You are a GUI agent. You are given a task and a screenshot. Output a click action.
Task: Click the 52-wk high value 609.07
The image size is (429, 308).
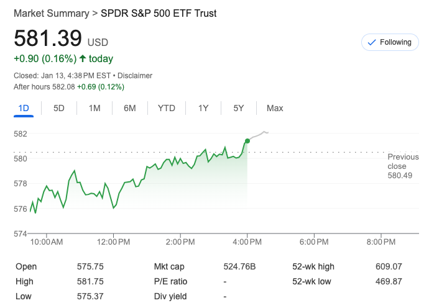point(389,266)
